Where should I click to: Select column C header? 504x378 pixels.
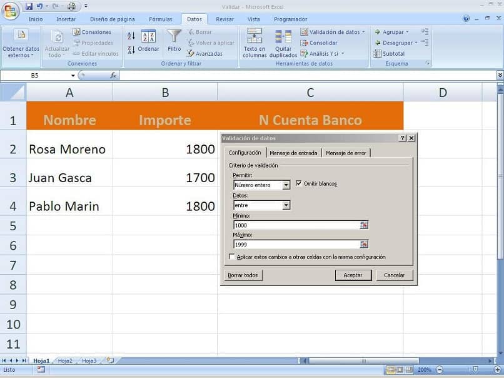point(310,93)
